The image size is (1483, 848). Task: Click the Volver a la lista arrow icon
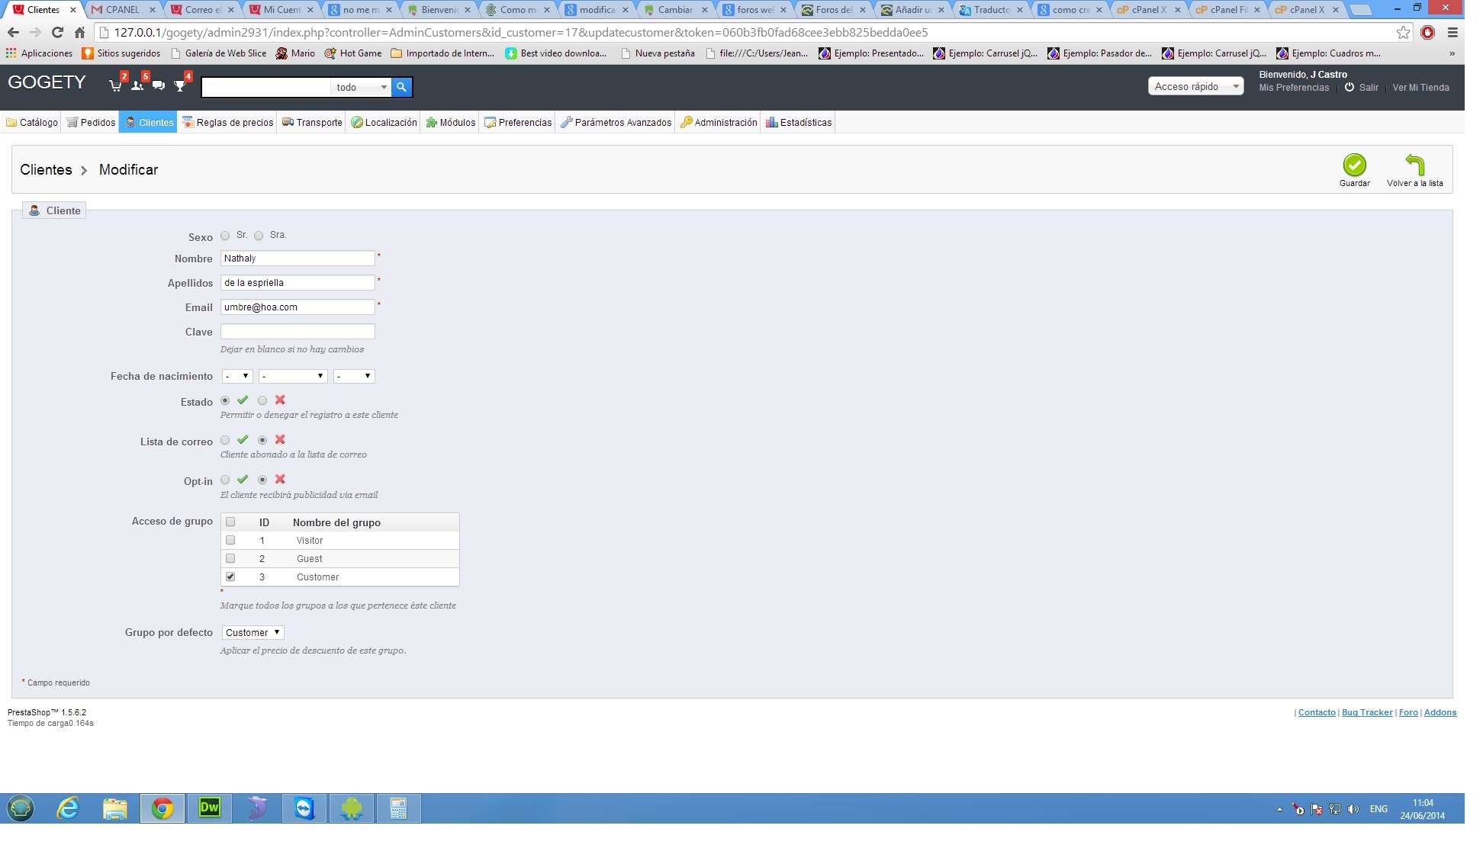click(1414, 165)
